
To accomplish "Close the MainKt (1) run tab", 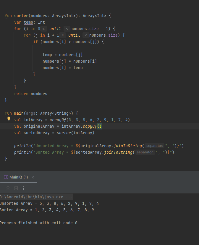I will point(33,177).
